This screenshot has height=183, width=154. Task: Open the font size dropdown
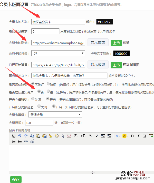(83, 136)
